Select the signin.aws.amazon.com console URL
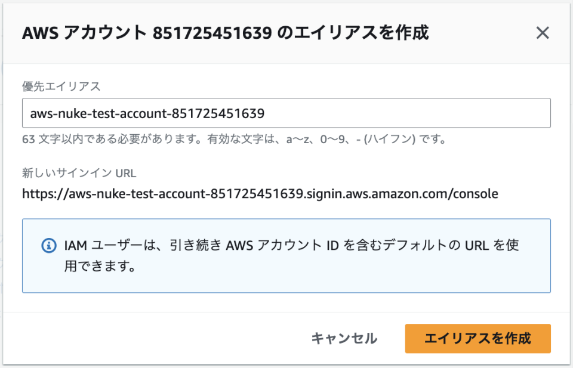 [259, 194]
